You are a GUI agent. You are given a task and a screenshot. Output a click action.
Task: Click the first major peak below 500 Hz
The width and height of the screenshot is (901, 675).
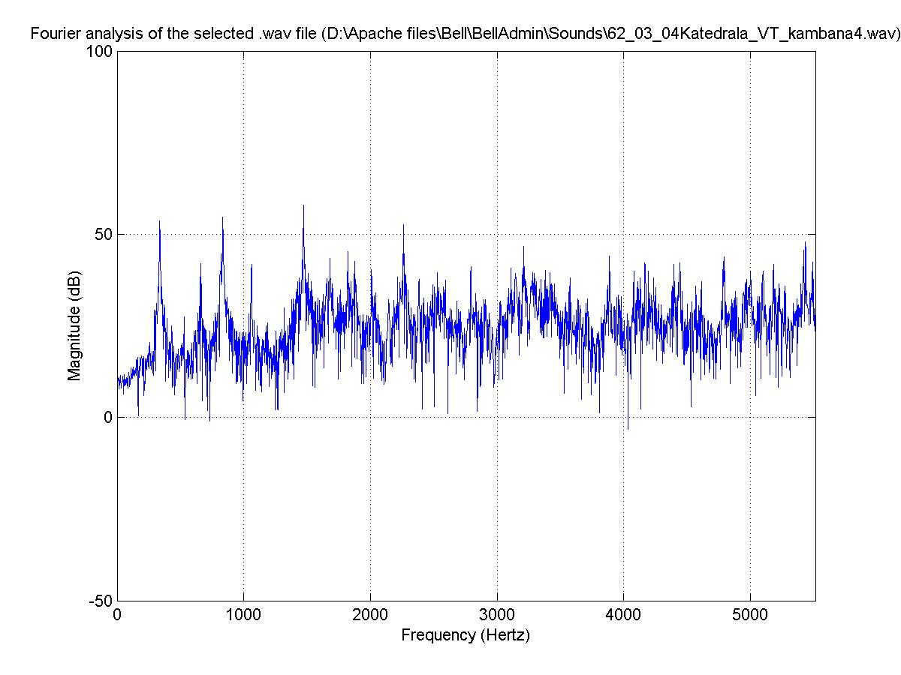coord(159,223)
